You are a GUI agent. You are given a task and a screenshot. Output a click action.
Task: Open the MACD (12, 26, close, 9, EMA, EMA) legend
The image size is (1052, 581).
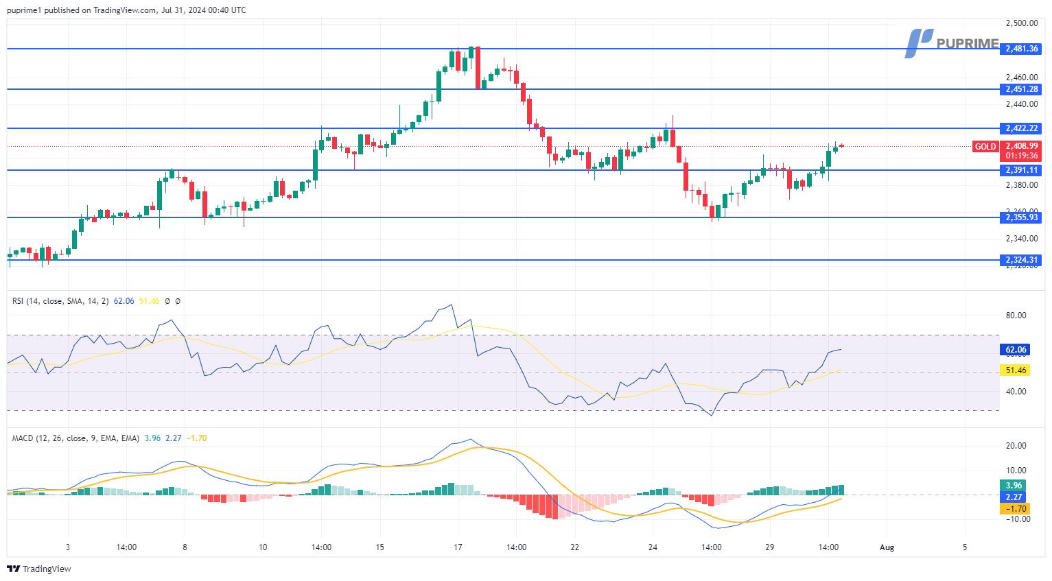[75, 438]
